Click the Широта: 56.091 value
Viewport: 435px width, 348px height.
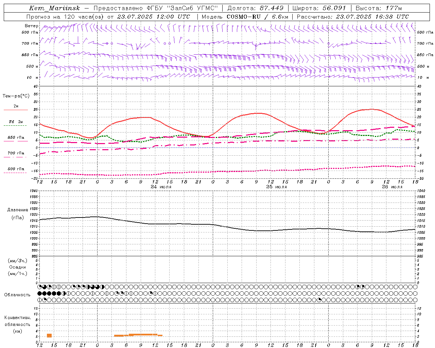tap(319, 8)
